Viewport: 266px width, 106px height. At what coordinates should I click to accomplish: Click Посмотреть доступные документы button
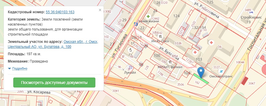click(x=54, y=83)
